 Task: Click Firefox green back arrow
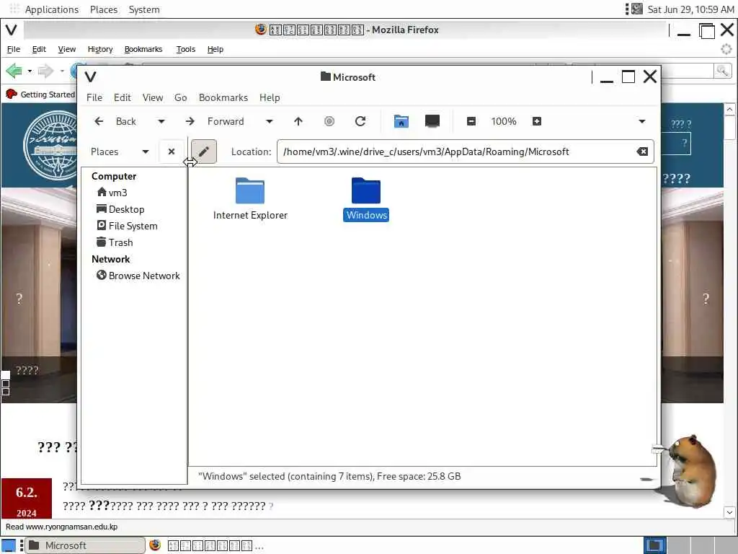tap(14, 71)
